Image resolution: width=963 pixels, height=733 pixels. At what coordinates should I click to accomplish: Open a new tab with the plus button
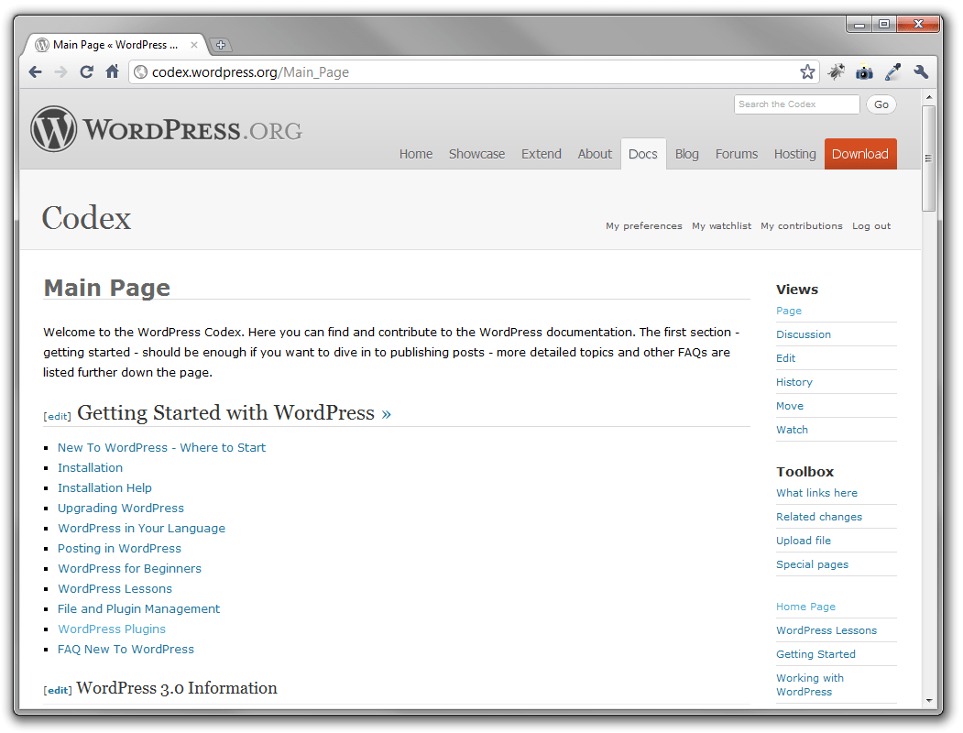pyautogui.click(x=221, y=45)
